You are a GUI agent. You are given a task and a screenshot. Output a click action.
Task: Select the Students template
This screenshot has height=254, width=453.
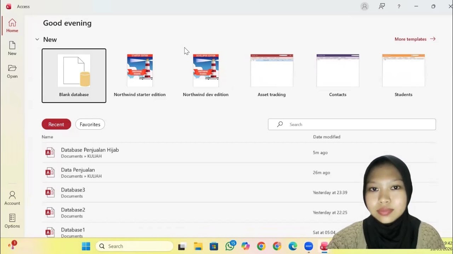[x=403, y=75]
